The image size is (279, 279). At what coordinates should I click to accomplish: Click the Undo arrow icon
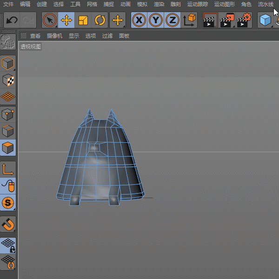click(12, 20)
